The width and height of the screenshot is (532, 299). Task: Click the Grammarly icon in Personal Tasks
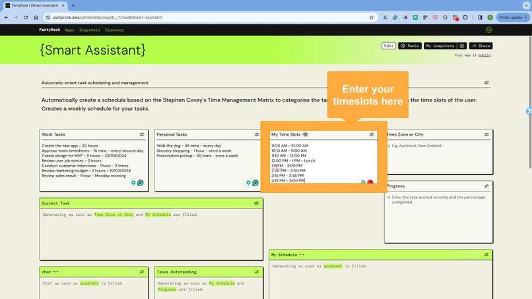pos(255,183)
